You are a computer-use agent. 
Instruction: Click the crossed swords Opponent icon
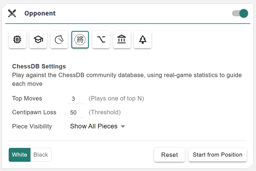[x=12, y=13]
